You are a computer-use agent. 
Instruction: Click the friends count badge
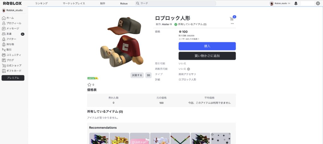(x=23, y=34)
